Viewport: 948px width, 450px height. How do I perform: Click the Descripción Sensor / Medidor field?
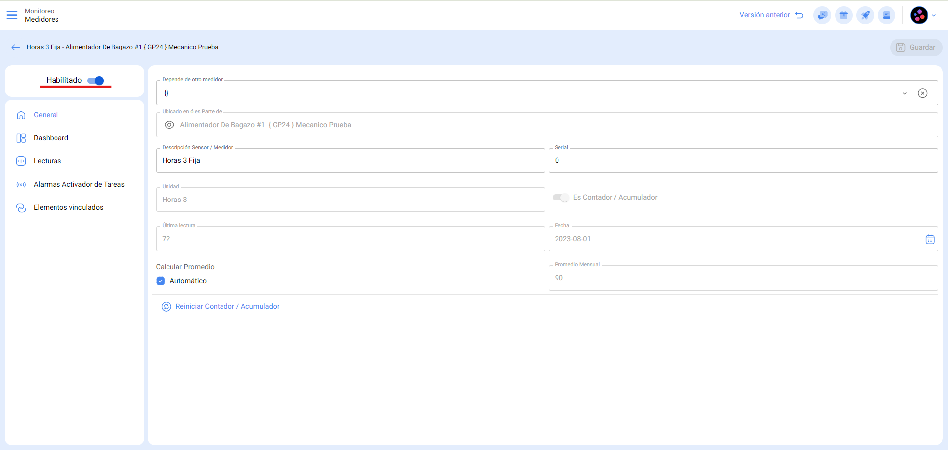click(x=350, y=161)
